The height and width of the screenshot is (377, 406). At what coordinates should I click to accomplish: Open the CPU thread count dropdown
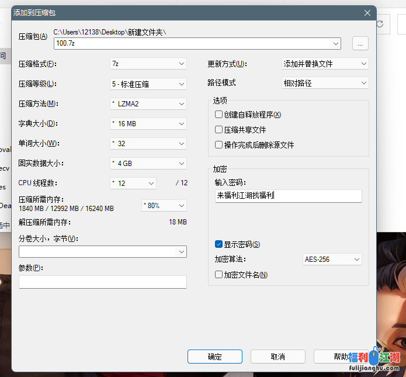(133, 184)
